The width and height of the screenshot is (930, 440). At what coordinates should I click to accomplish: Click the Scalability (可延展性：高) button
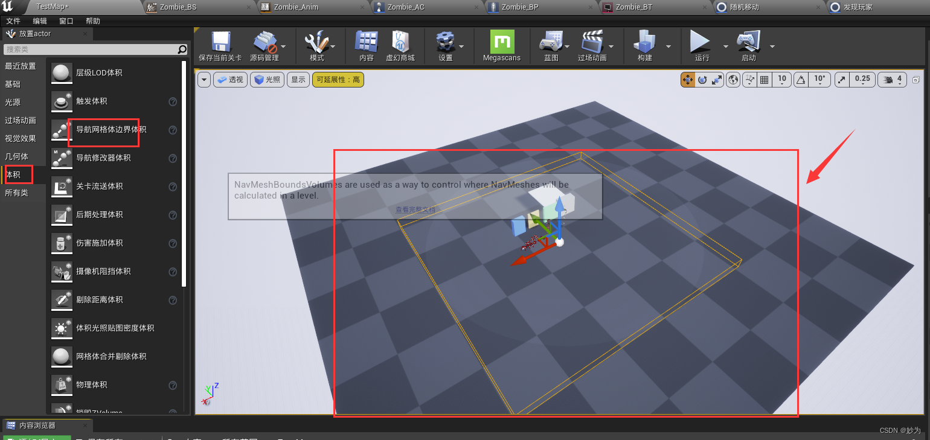click(338, 80)
